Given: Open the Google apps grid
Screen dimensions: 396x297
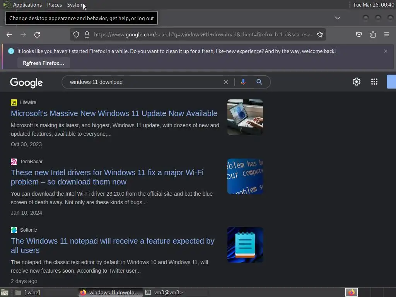Looking at the screenshot, I should tap(374, 82).
